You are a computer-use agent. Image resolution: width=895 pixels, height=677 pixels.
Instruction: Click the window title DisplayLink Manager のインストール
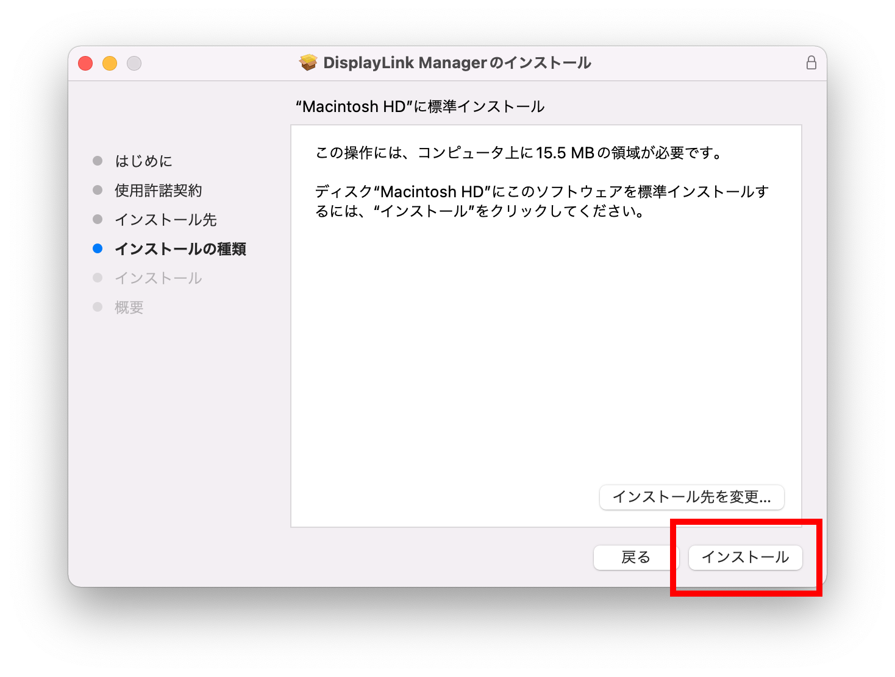pos(457,63)
